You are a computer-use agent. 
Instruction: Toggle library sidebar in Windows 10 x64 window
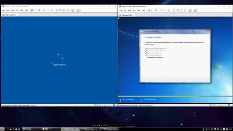click(x=57, y=11)
